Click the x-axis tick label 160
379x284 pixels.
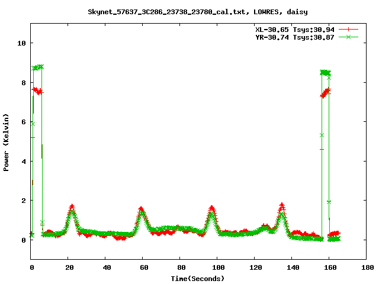330,267
